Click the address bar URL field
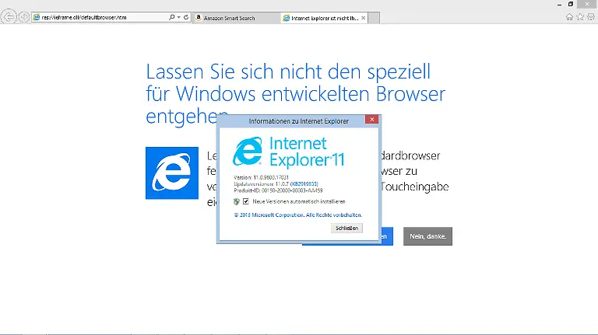Image resolution: width=598 pixels, height=335 pixels. [101, 18]
